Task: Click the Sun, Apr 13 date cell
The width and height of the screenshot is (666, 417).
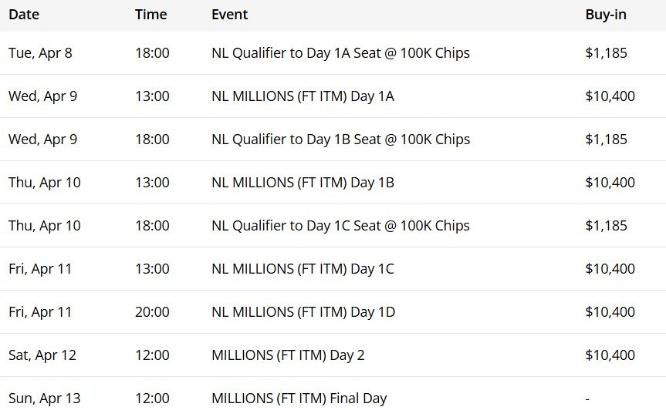Action: 44,399
